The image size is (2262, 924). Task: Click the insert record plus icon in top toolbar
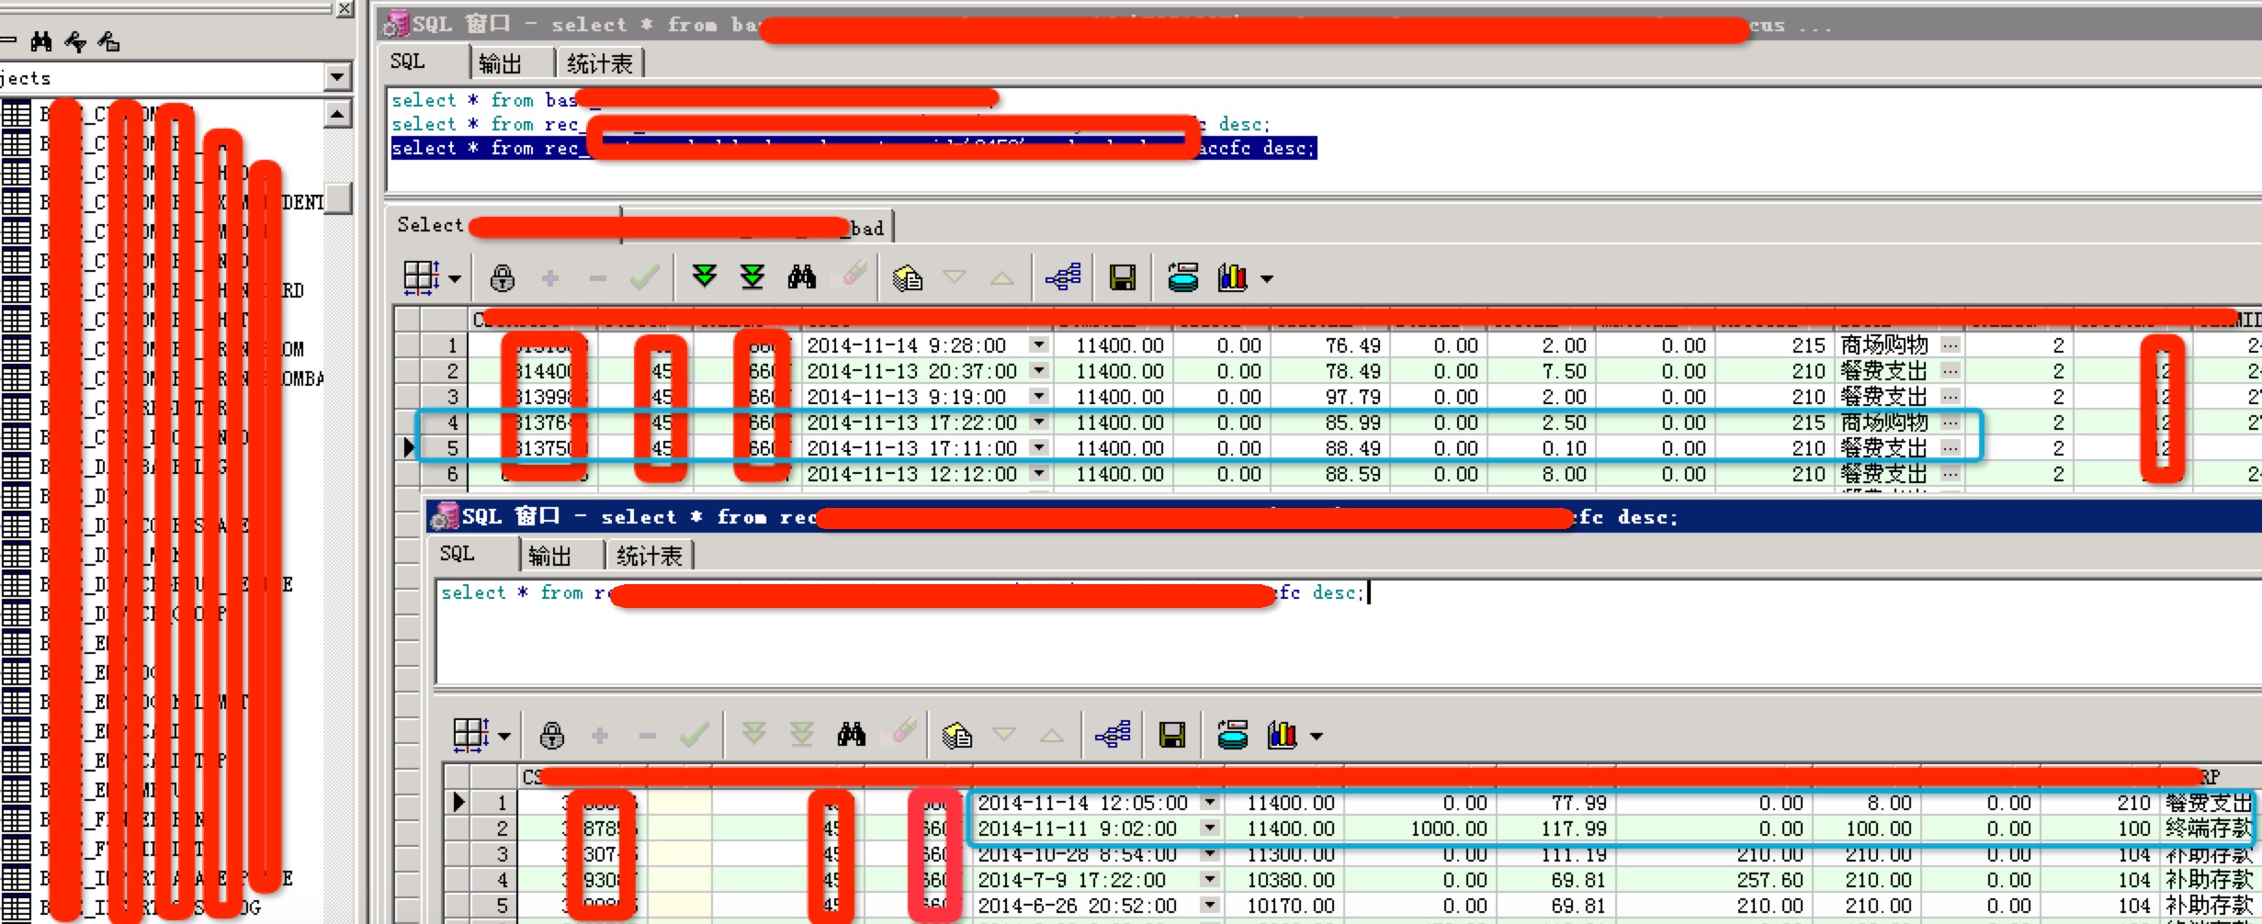click(x=550, y=277)
